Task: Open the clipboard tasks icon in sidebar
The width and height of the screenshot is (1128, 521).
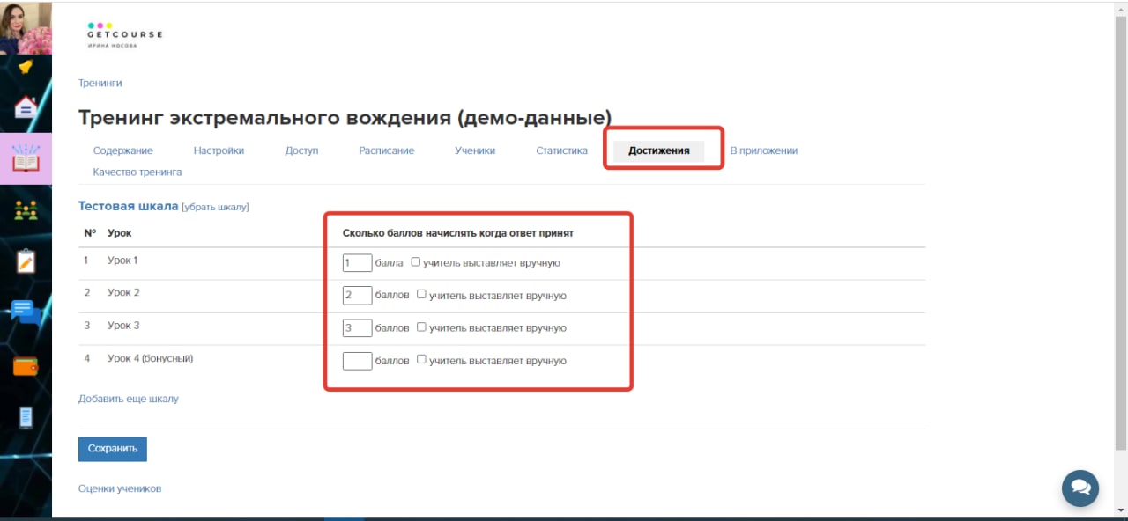Action: point(26,261)
